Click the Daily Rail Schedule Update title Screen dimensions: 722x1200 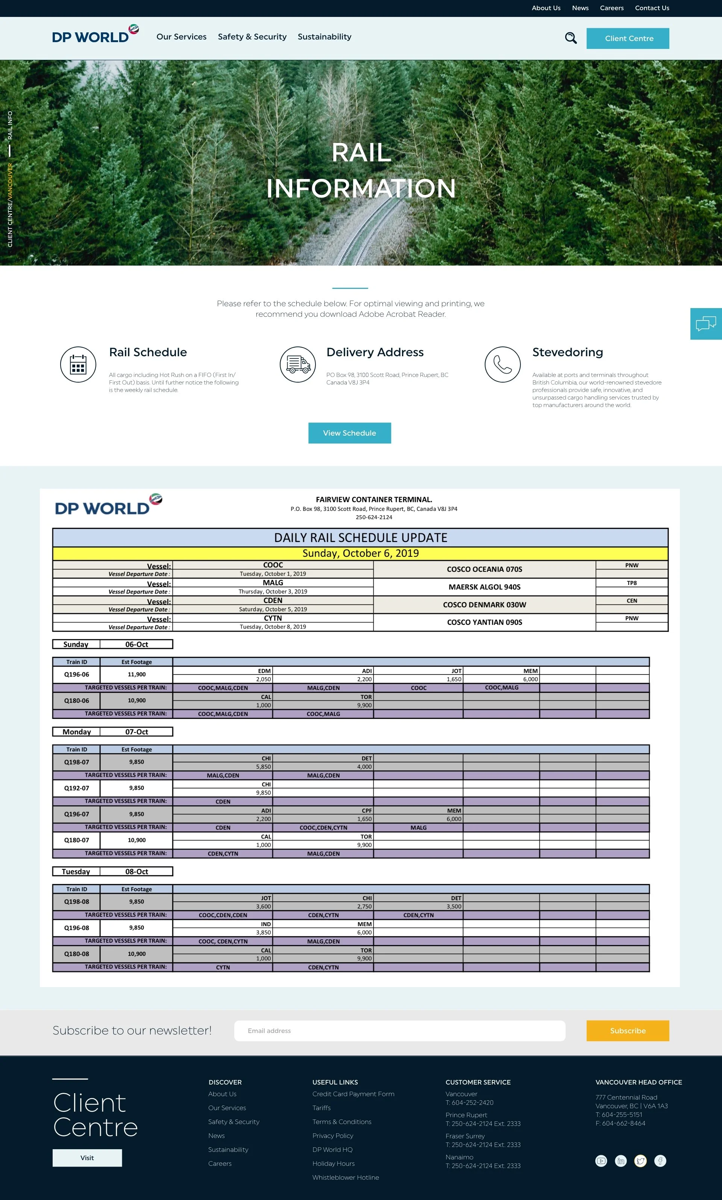(361, 538)
